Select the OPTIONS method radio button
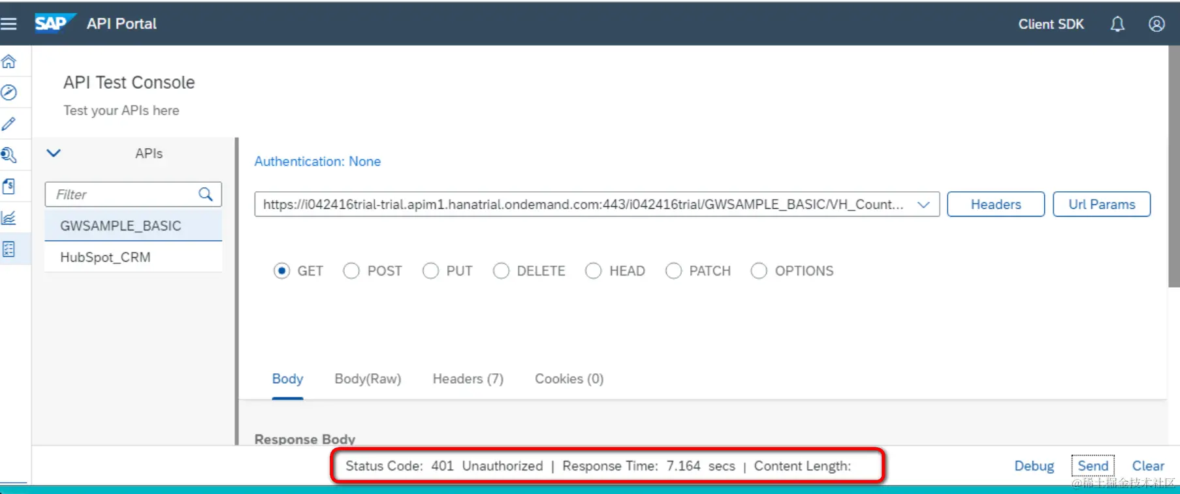 click(759, 271)
